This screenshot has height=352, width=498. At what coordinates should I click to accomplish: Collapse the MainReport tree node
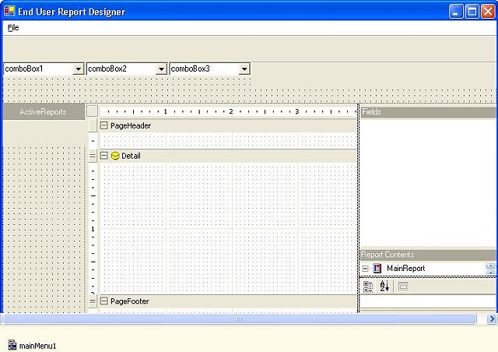click(x=365, y=269)
